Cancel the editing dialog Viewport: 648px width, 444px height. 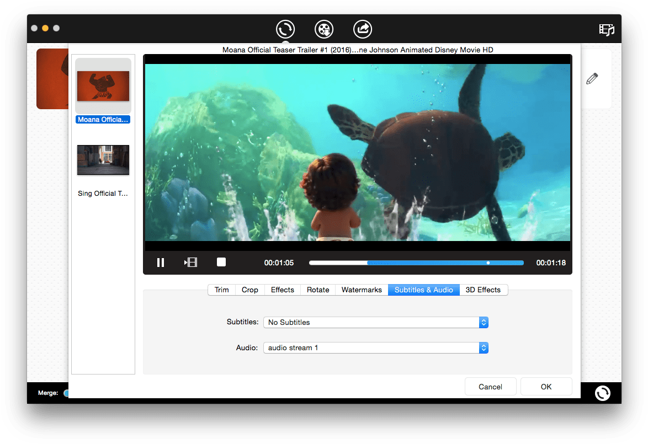490,386
